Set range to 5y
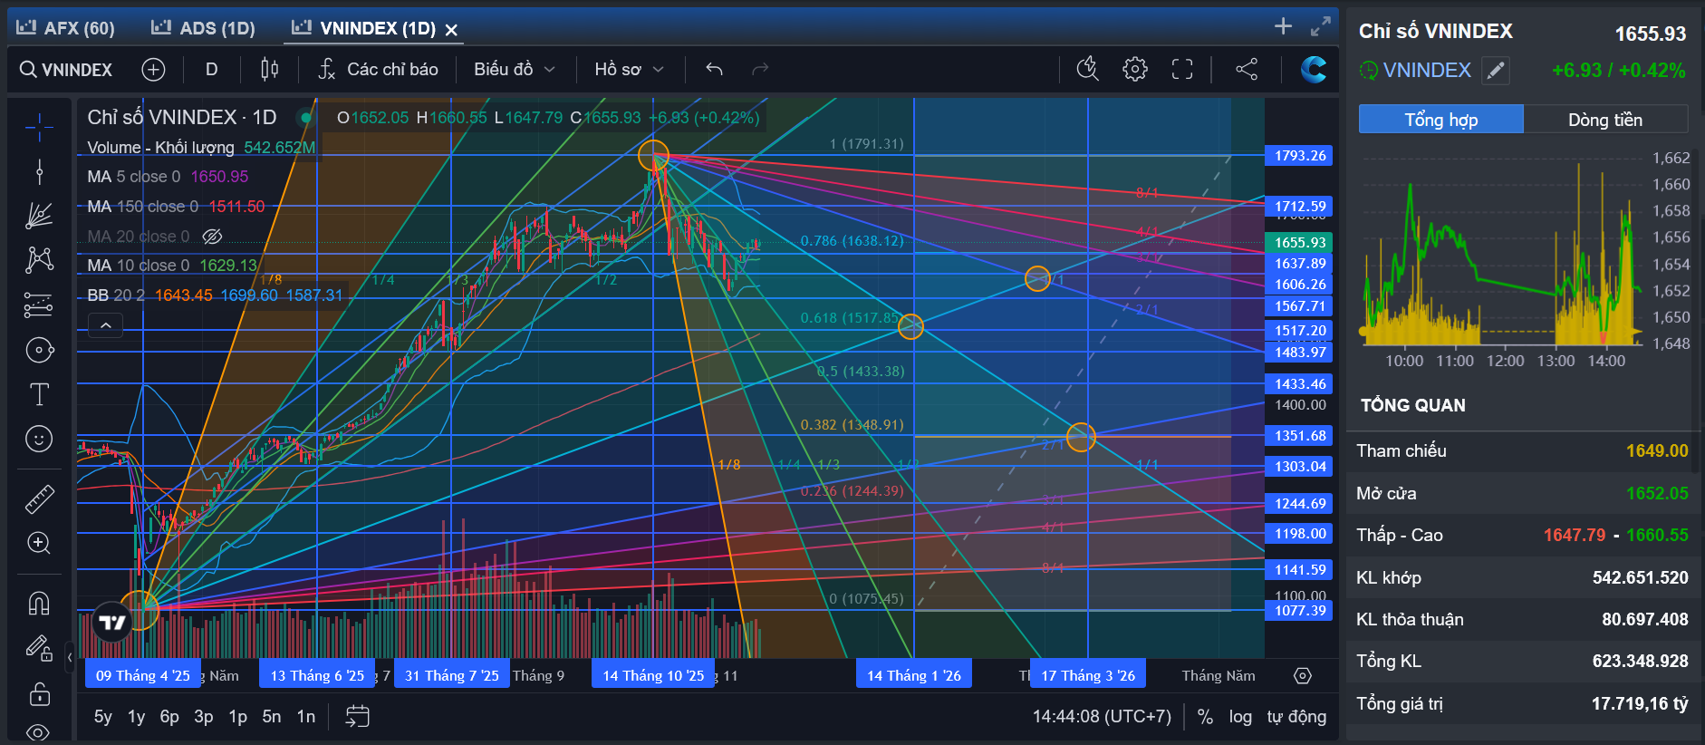1705x745 pixels. (x=103, y=717)
